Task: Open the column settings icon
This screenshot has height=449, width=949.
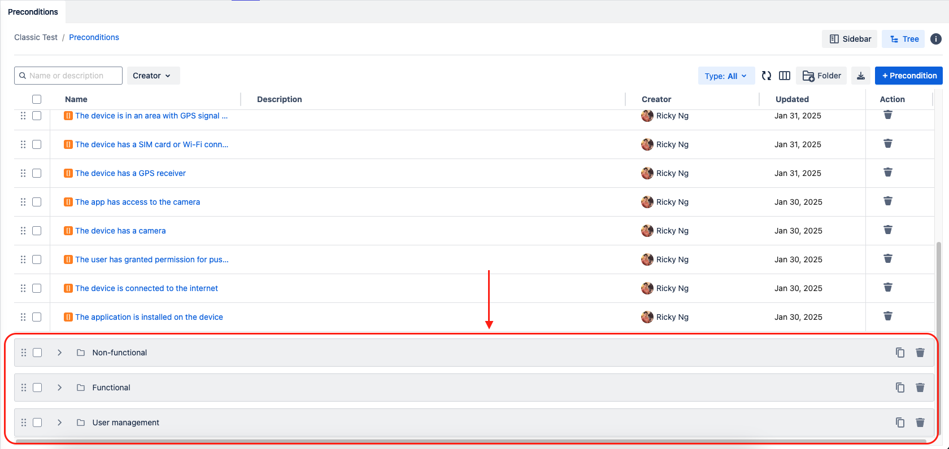Action: [785, 76]
